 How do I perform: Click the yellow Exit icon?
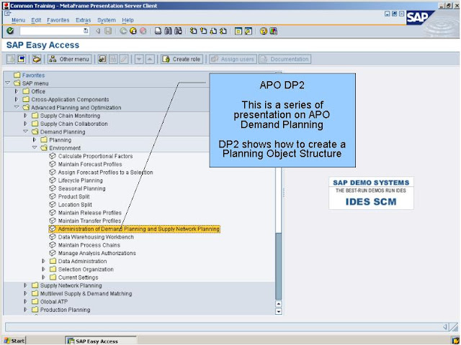[x=133, y=31]
